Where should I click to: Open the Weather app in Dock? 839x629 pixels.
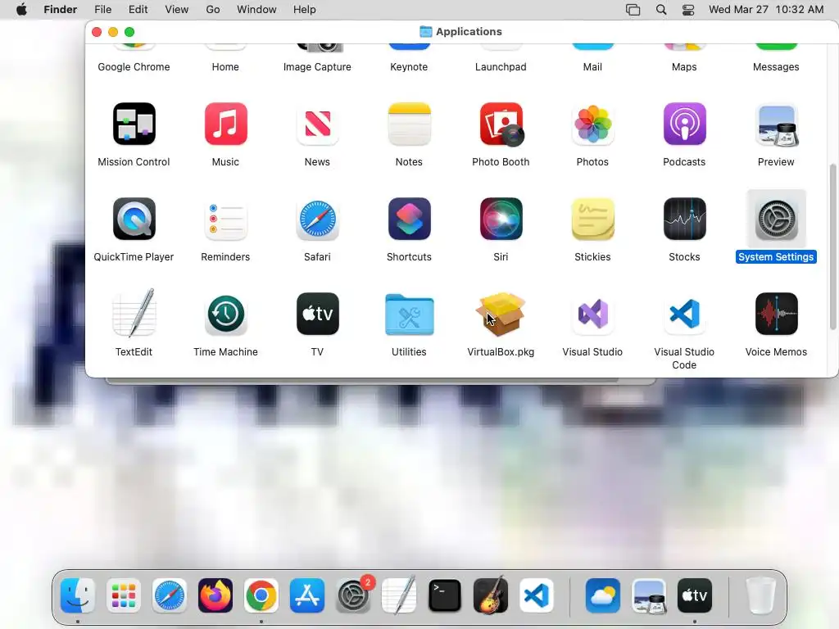[603, 595]
